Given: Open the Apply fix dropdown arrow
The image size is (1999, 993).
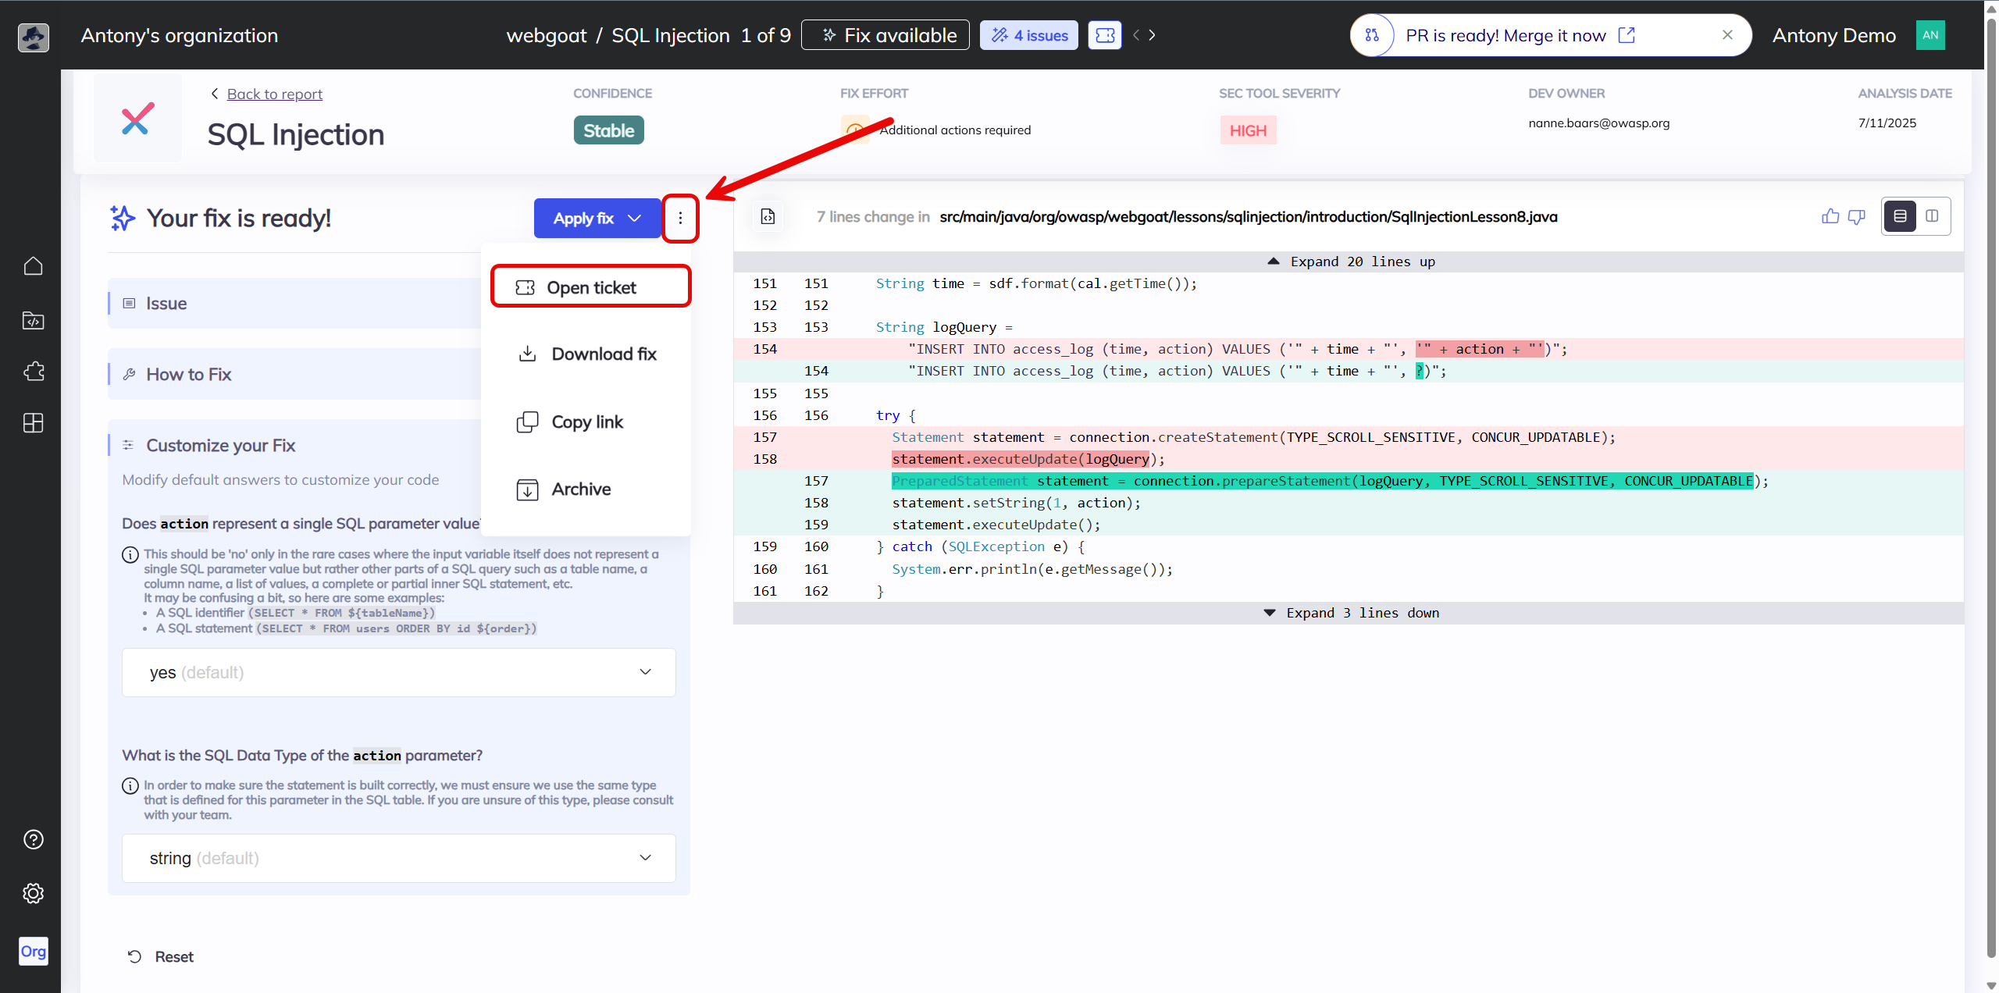Looking at the screenshot, I should coord(635,219).
